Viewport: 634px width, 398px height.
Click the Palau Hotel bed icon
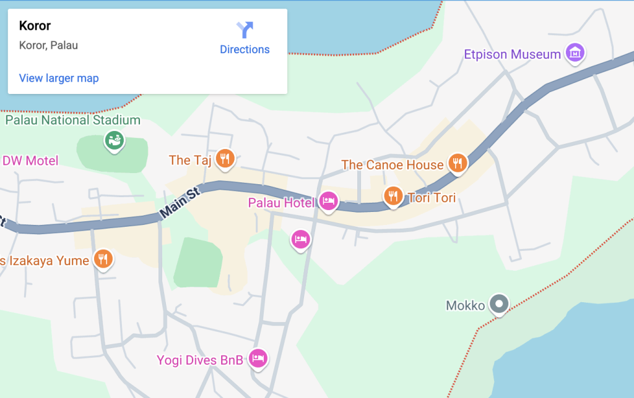(x=328, y=202)
